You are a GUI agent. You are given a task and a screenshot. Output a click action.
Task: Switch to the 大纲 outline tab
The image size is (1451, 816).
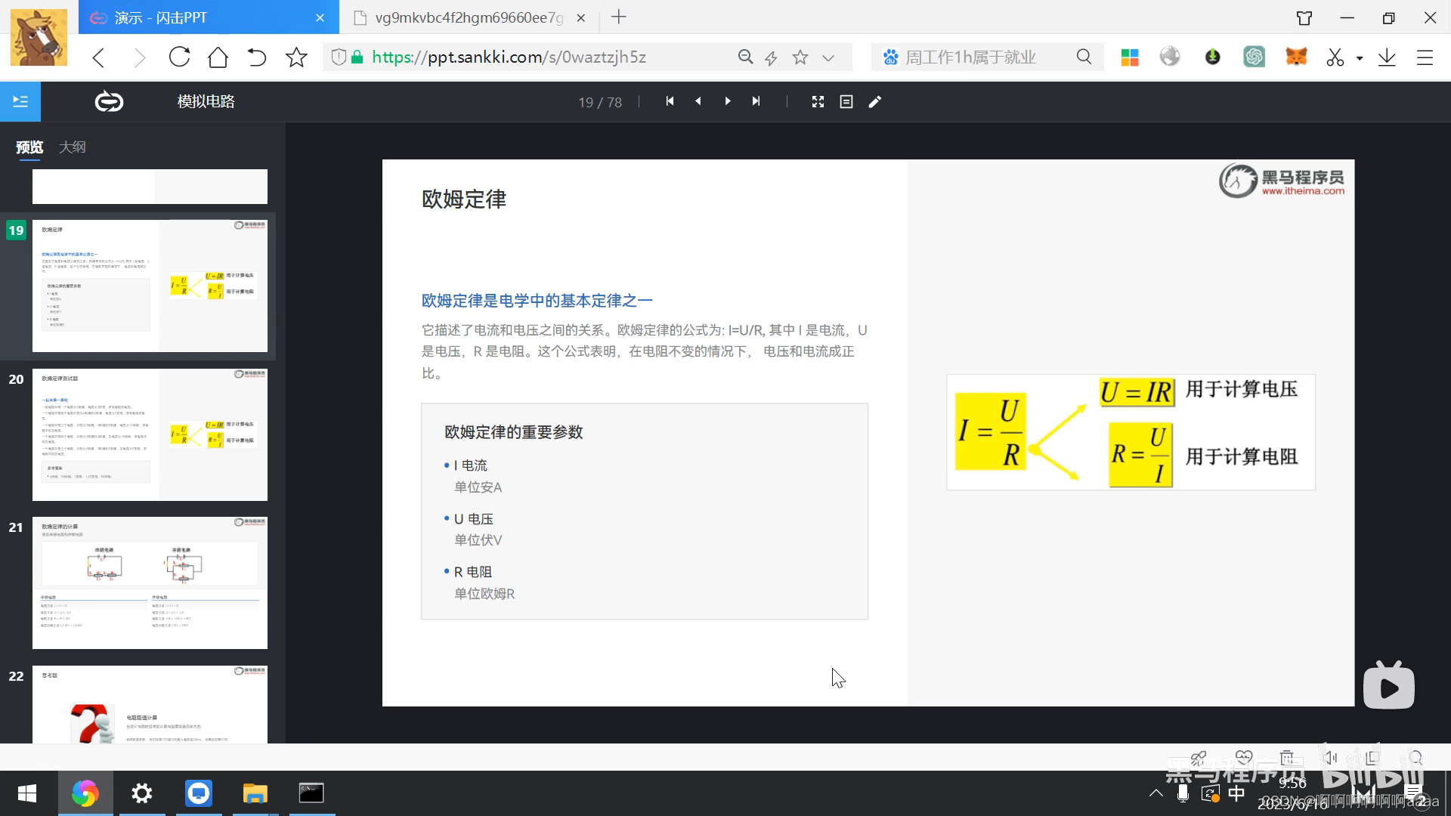coord(73,147)
